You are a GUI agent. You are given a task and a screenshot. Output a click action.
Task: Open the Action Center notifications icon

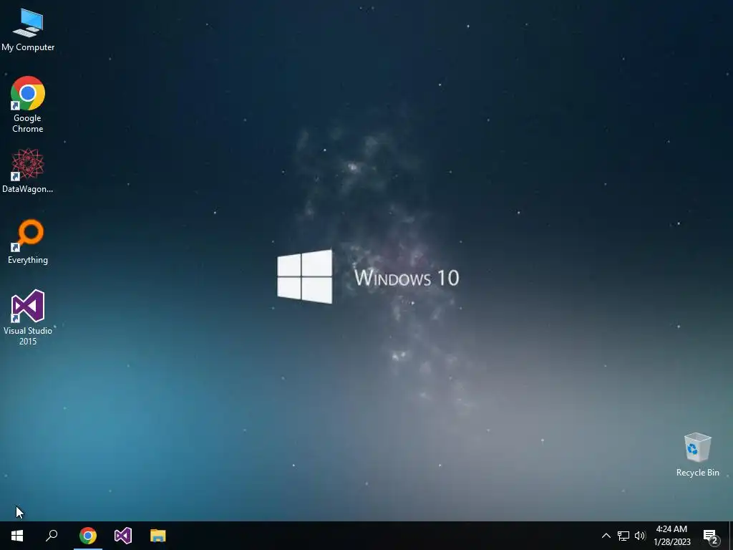point(711,536)
